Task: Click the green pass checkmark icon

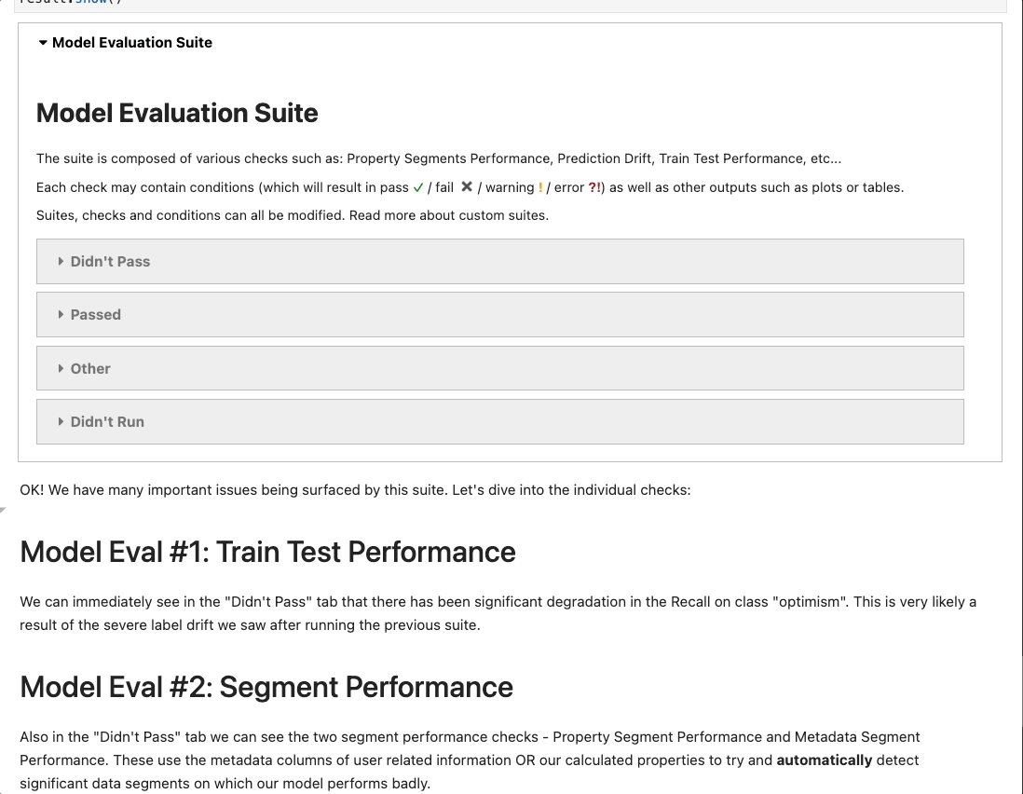Action: 418,187
